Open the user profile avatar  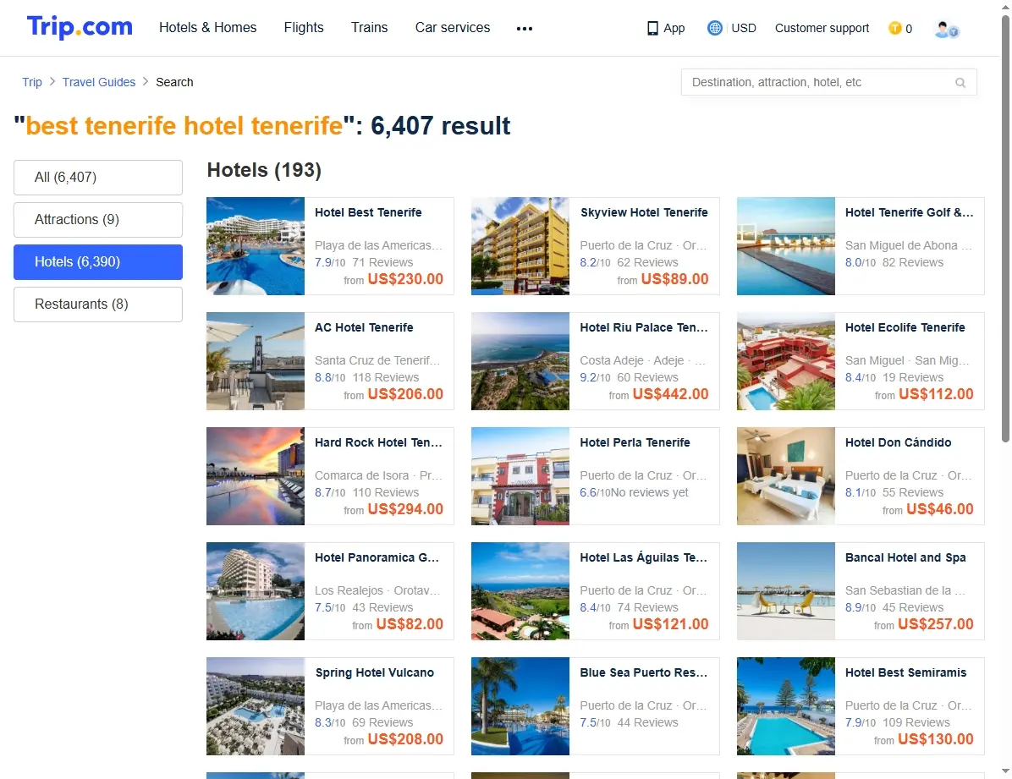pyautogui.click(x=947, y=29)
